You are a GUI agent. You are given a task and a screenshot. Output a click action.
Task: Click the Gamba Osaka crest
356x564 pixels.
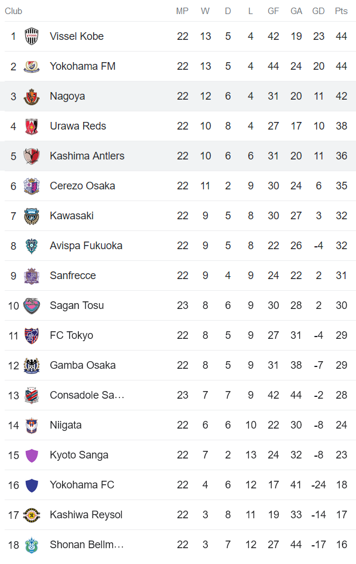pos(30,365)
